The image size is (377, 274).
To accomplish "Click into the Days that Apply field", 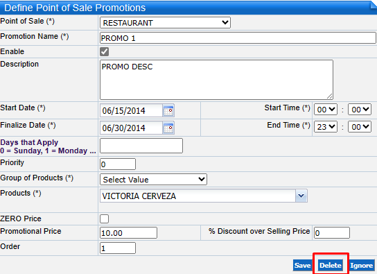I will [x=141, y=146].
